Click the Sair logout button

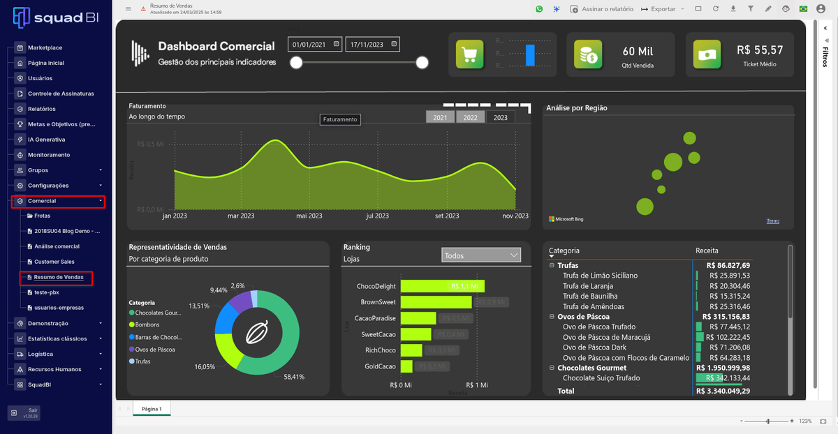coord(24,413)
